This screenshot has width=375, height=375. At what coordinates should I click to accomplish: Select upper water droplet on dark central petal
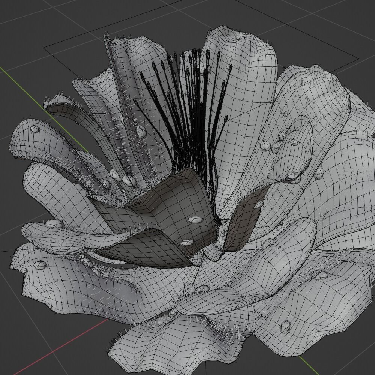(195, 219)
